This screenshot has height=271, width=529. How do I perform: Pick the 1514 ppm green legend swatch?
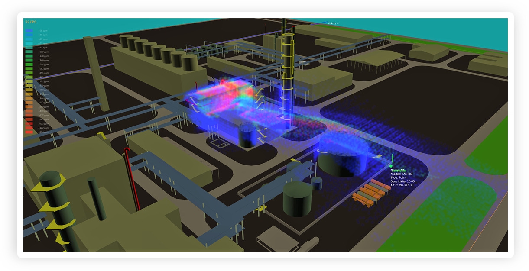click(x=29, y=65)
